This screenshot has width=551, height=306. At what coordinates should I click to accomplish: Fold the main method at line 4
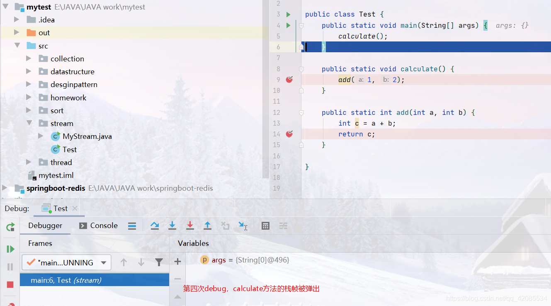[x=301, y=26]
